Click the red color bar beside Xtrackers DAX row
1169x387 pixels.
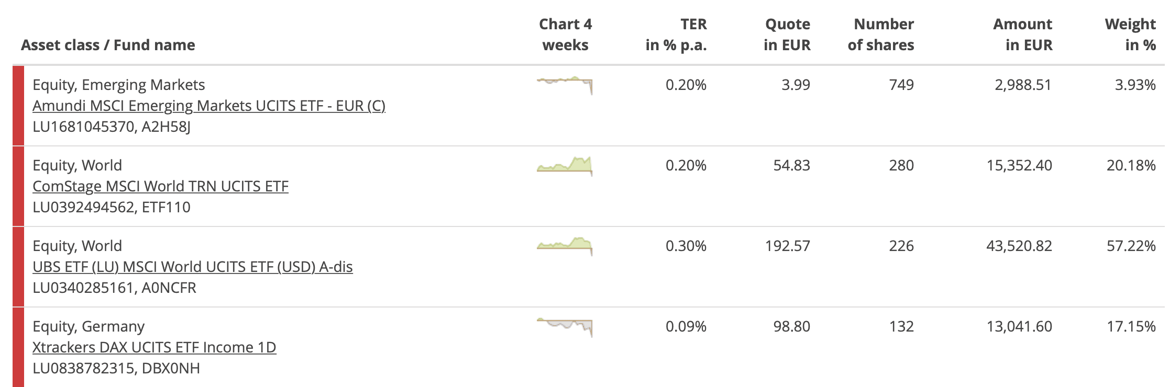[x=18, y=347]
